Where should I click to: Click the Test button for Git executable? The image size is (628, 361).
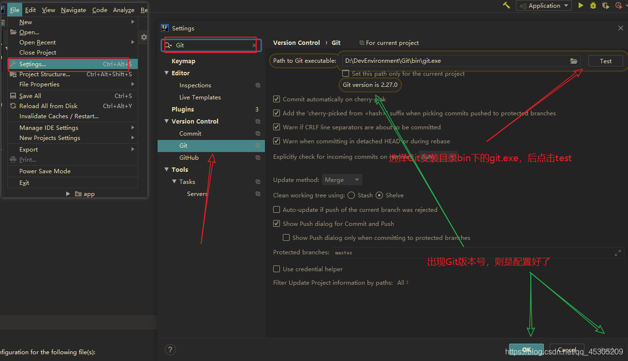[x=605, y=61]
